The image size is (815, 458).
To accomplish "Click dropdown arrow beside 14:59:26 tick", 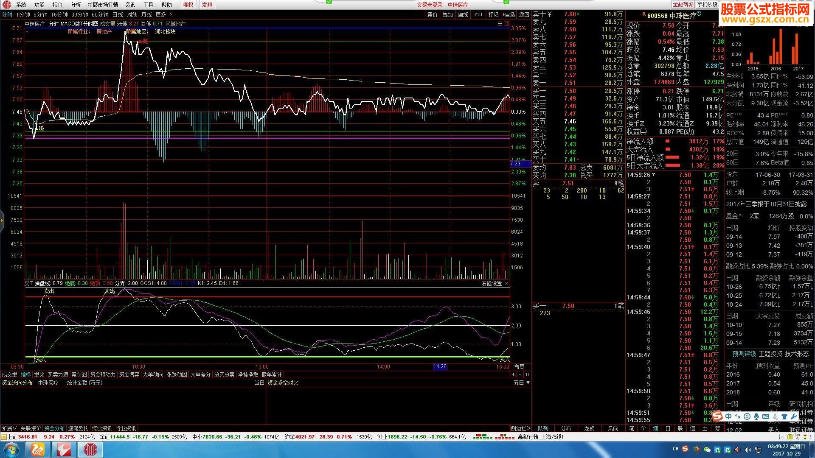I will (x=653, y=175).
